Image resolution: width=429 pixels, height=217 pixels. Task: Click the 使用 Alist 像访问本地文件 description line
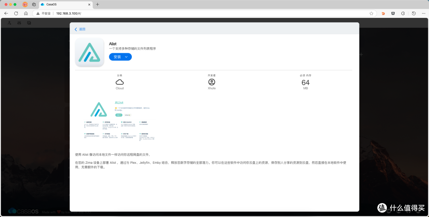coord(113,155)
